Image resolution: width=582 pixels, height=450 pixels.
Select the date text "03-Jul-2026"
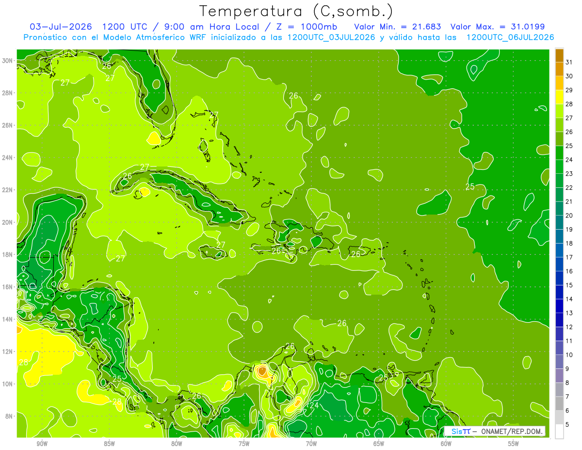point(60,26)
